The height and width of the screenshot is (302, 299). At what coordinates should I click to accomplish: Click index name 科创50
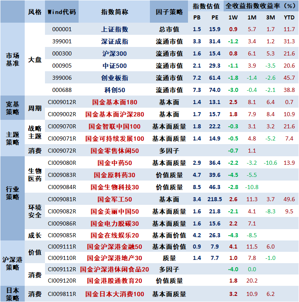115,90
